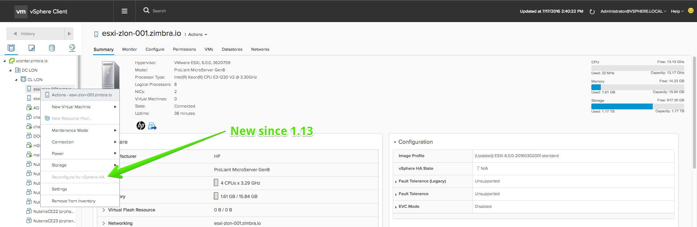
Task: Choose Settings from context menu
Action: [x=80, y=189]
